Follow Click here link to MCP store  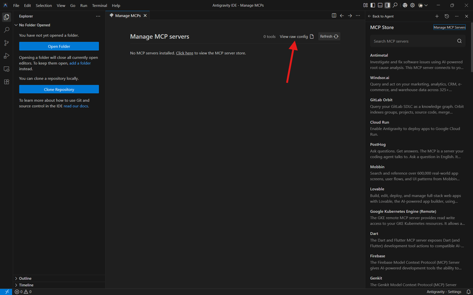185,53
